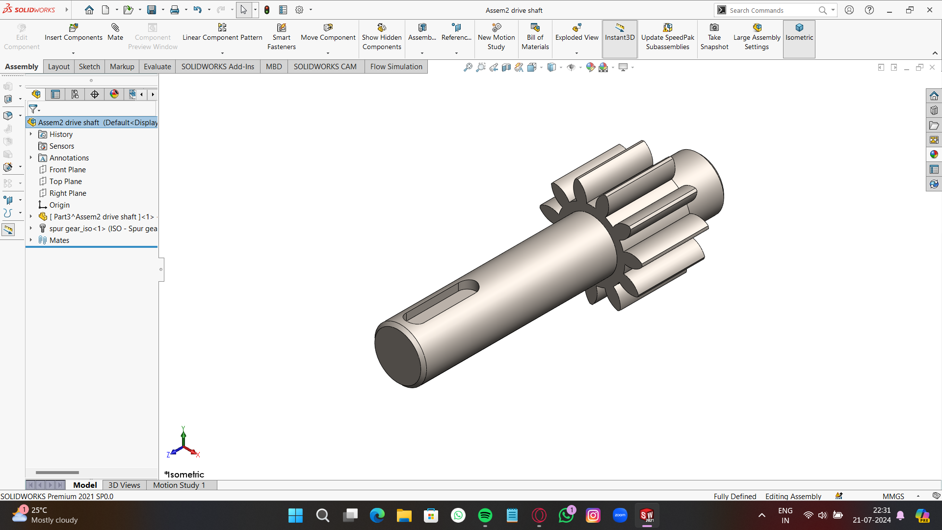This screenshot has height=530, width=942.
Task: Open PropertyManager tab
Action: point(55,94)
